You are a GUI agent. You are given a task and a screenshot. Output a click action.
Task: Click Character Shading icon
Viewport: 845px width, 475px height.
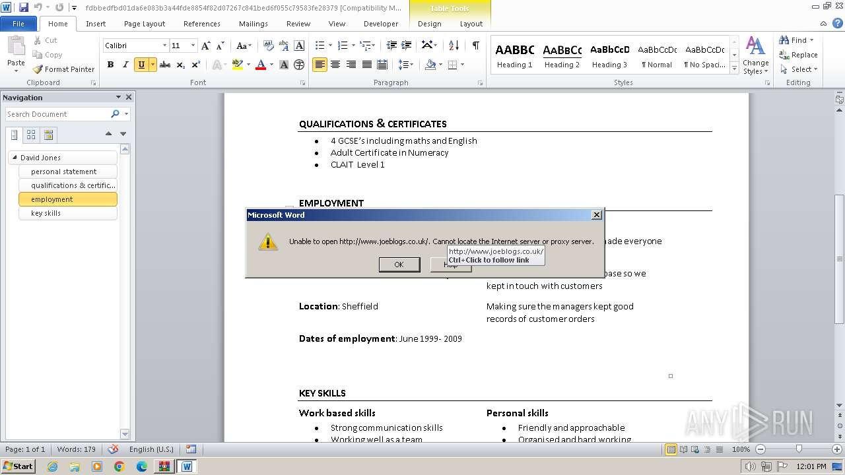tap(284, 65)
